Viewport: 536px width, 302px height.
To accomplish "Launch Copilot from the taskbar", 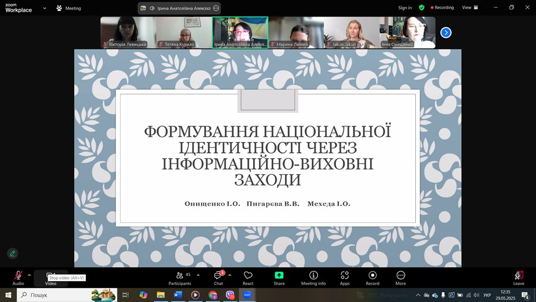I will click(143, 295).
